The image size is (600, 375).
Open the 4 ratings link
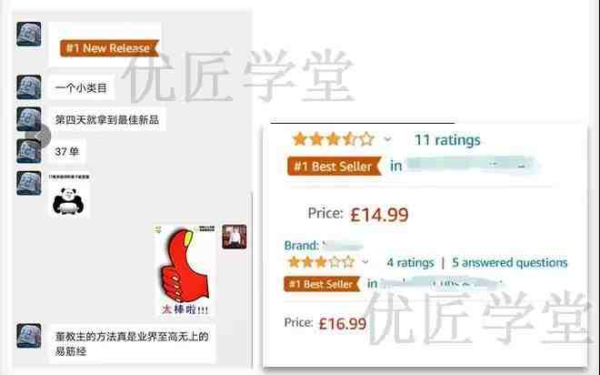point(410,263)
